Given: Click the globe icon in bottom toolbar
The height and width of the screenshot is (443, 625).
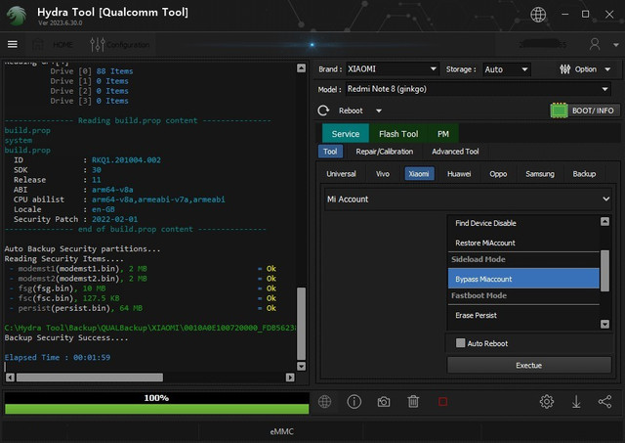Looking at the screenshot, I should pyautogui.click(x=325, y=402).
